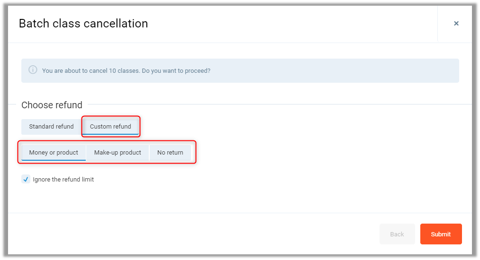Click the 'Batch class cancellation' dialog title
This screenshot has height=260, width=480.
[83, 24]
